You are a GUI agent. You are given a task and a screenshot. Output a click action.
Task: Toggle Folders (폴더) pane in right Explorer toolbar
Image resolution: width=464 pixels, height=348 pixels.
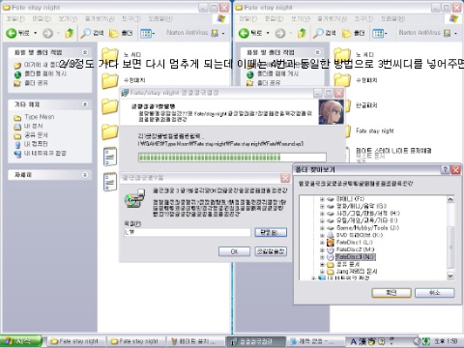tap(353, 33)
